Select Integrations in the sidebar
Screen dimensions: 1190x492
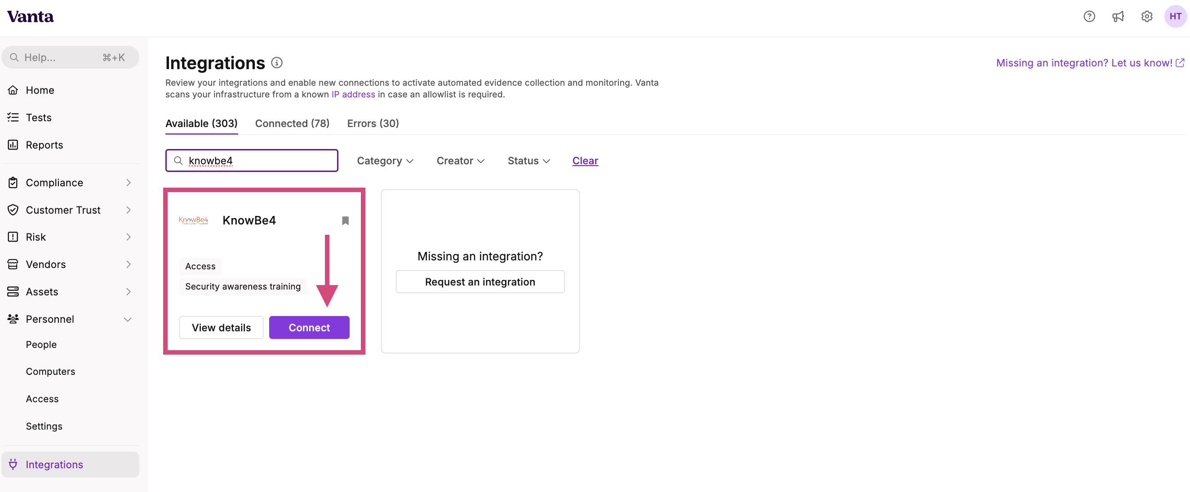coord(70,464)
